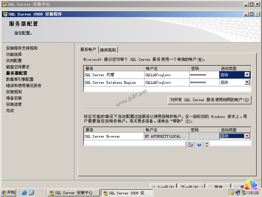This screenshot has height=197, width=262.
Task: Launch Internet Explorer from quick launch
Action: (24, 193)
